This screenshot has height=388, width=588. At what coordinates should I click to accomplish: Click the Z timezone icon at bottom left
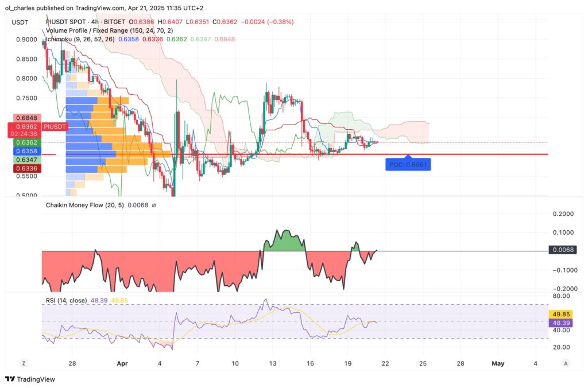click(x=24, y=363)
